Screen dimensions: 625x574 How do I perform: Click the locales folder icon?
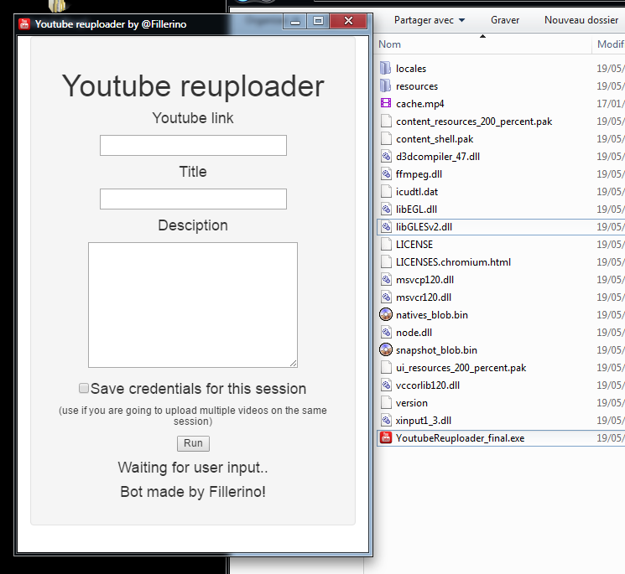click(x=385, y=69)
